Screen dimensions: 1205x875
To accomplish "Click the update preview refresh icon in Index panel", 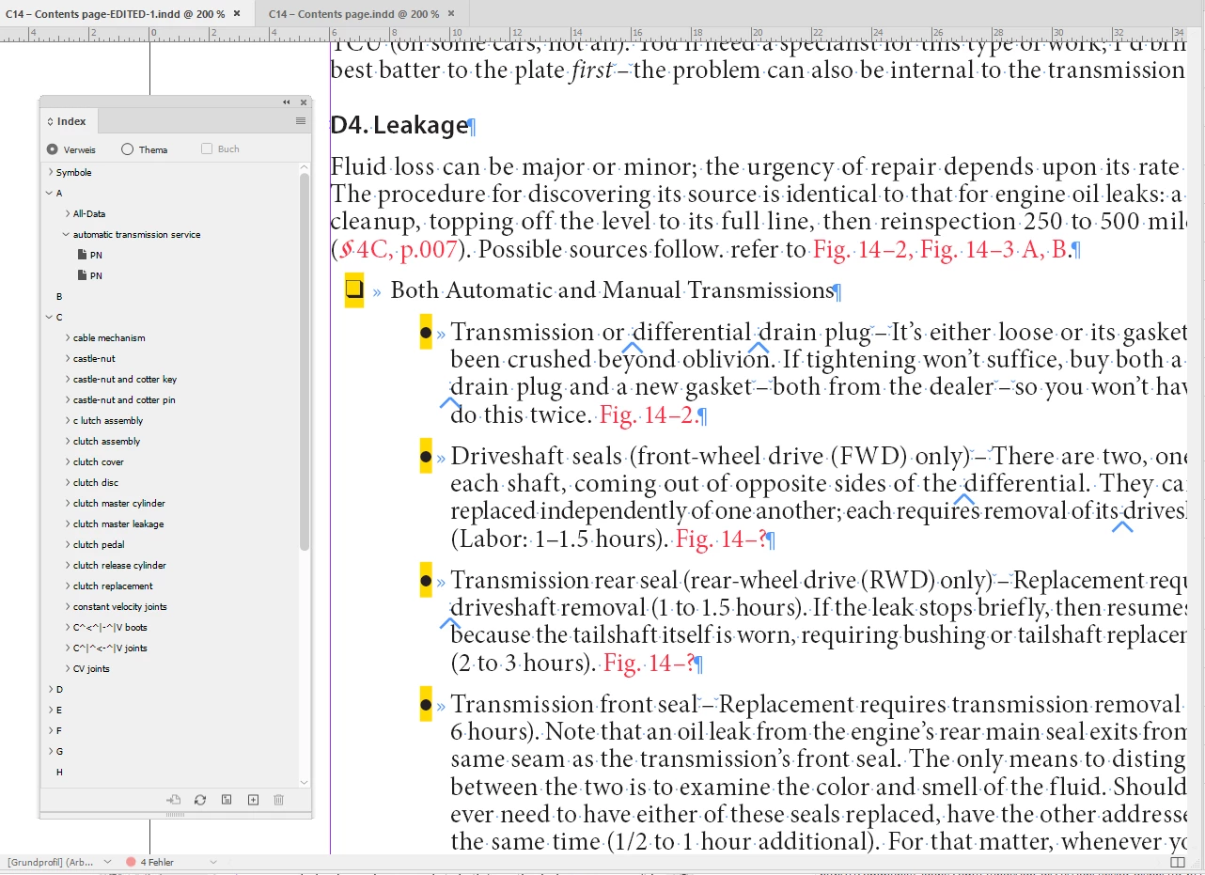I will (x=200, y=800).
